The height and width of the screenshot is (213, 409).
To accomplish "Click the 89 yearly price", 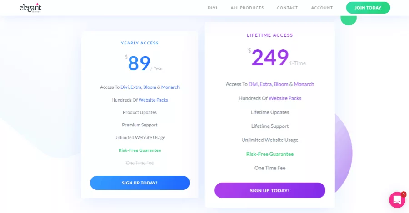I will [139, 63].
